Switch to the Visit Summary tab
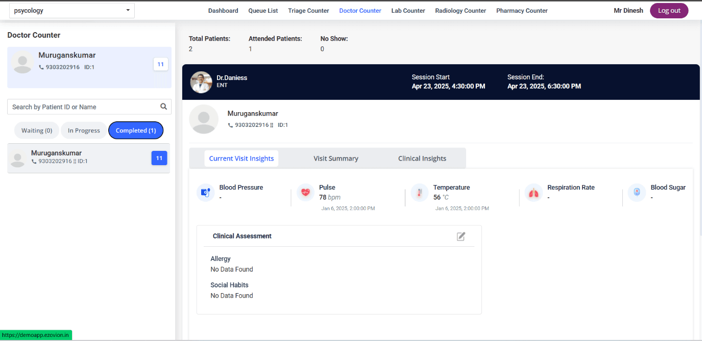Screen dimensions: 702x341 pos(335,159)
